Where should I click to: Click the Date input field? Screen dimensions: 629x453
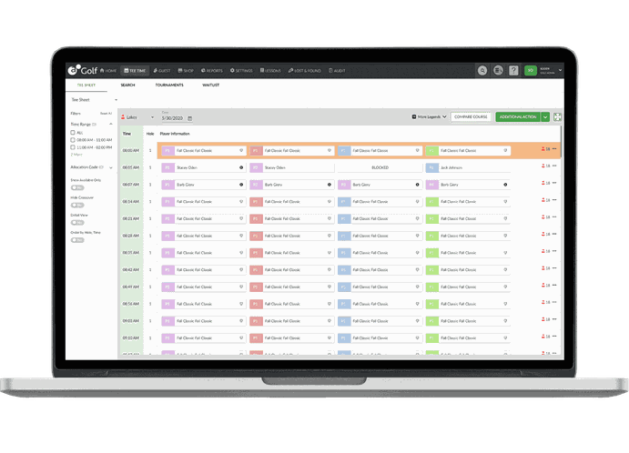pyautogui.click(x=173, y=118)
